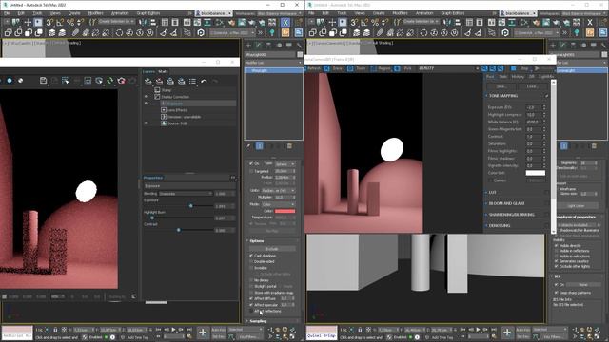The image size is (609, 342).
Task: Click the undo arrow icon in the Layers toolbar
Action: pyautogui.click(x=204, y=81)
